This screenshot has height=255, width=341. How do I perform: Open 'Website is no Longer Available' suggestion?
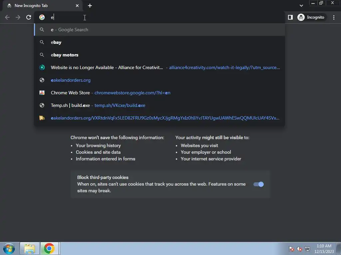pyautogui.click(x=160, y=67)
